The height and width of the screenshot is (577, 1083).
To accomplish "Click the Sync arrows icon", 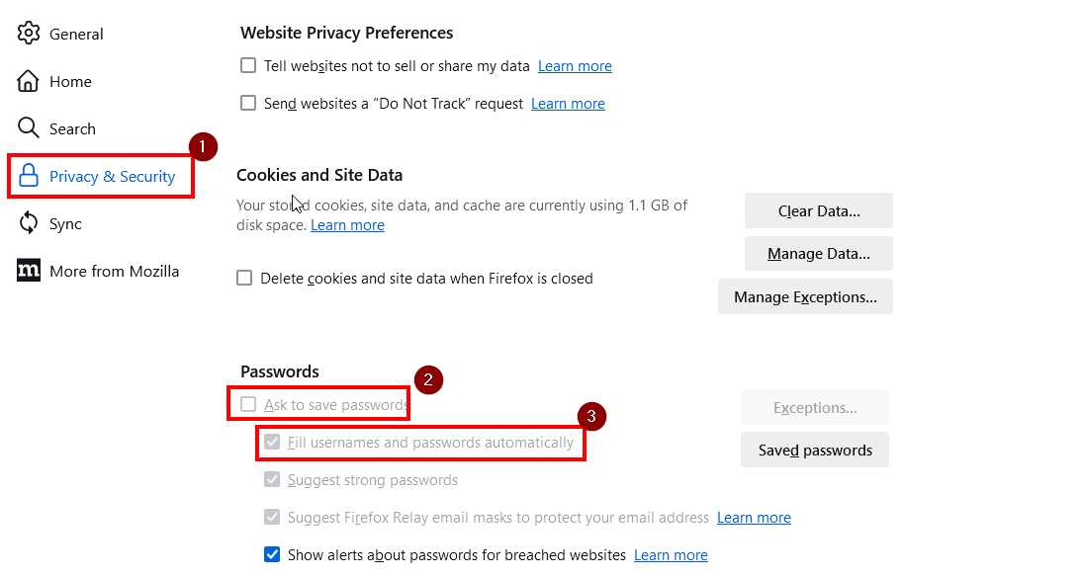I will [29, 223].
